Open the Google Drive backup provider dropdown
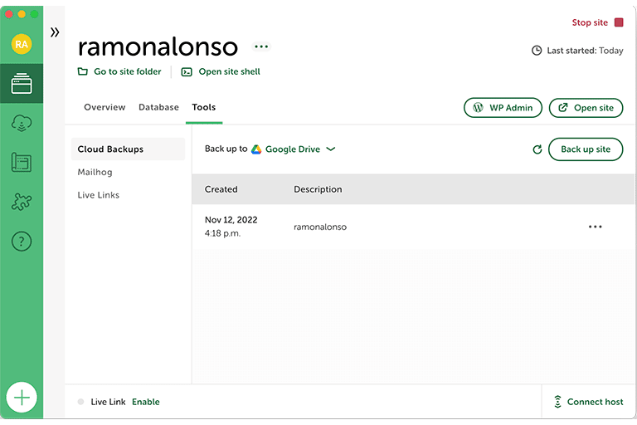 (x=294, y=149)
